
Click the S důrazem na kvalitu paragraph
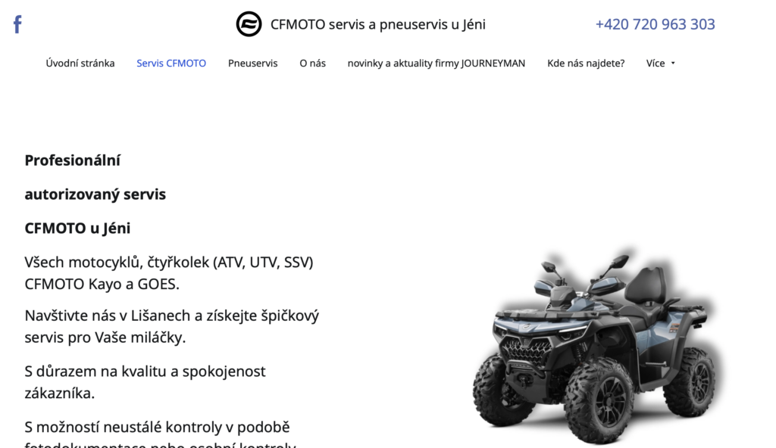pyautogui.click(x=145, y=382)
